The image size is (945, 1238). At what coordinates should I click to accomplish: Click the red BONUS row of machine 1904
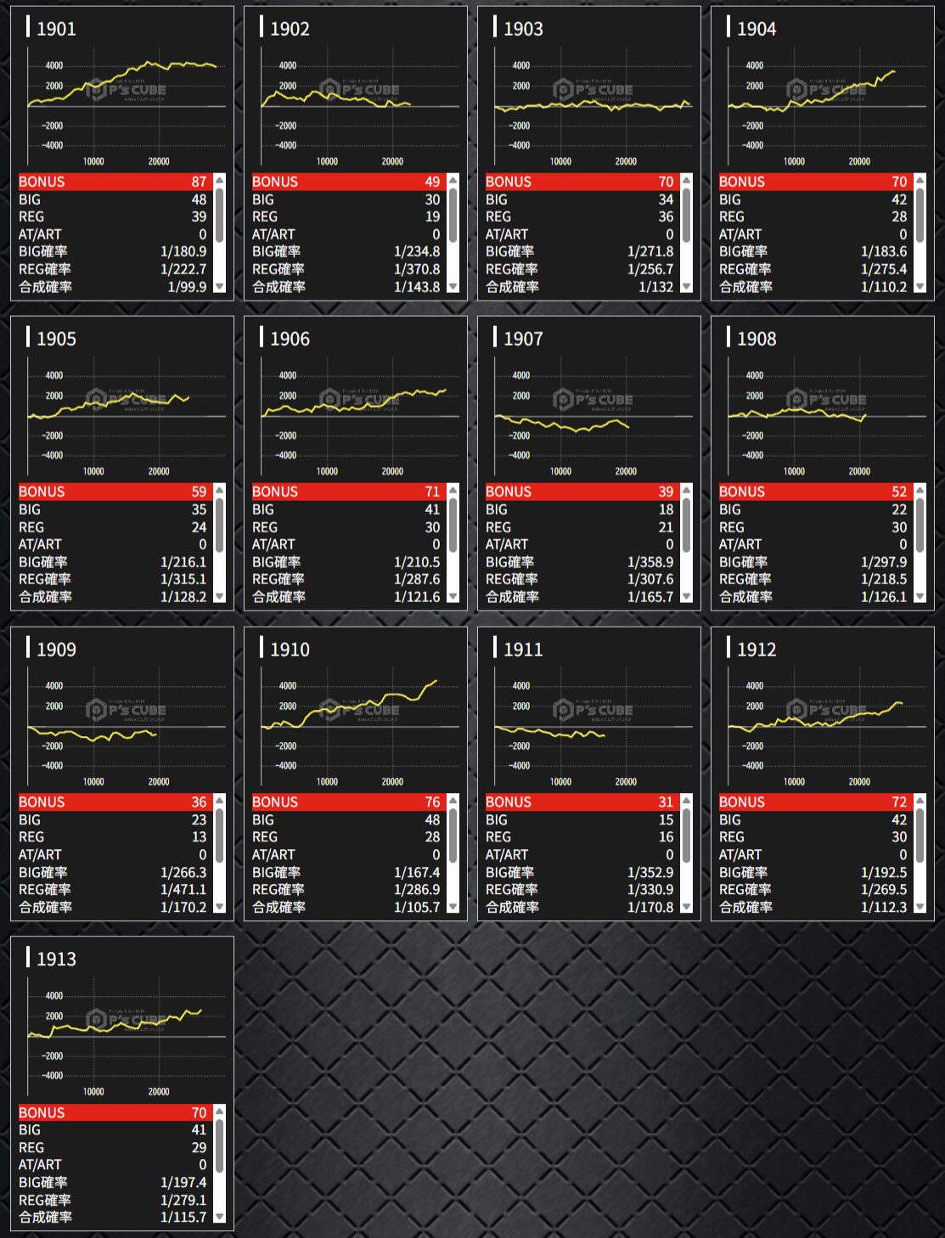coord(813,182)
